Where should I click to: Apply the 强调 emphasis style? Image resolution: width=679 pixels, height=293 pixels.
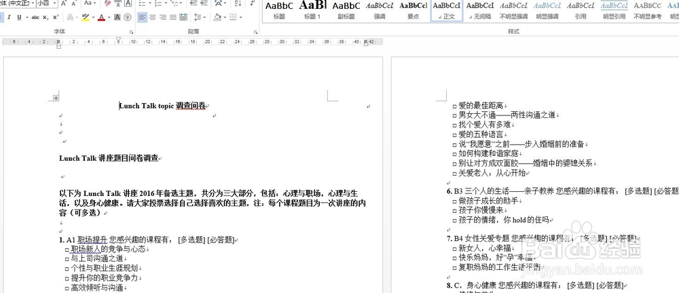click(380, 11)
